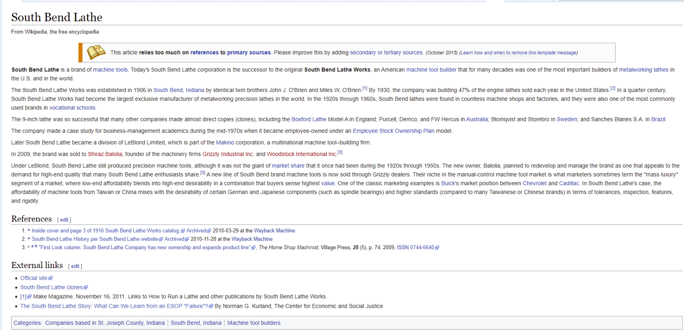684x330 pixels.
Task: Edit the References section
Action: click(x=64, y=220)
